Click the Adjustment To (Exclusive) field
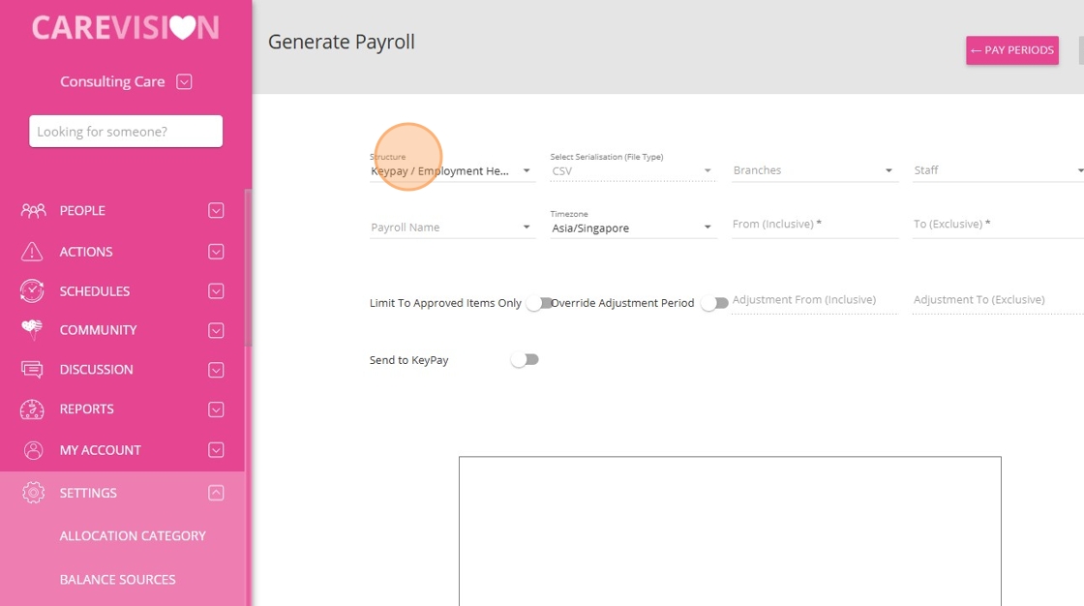 pos(998,300)
